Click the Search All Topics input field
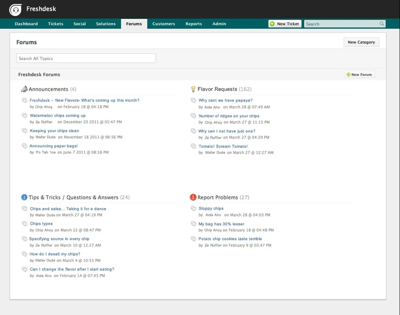400x315 pixels. tap(86, 58)
